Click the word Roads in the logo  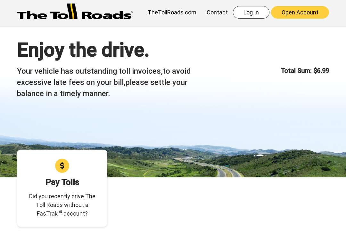[x=106, y=15]
